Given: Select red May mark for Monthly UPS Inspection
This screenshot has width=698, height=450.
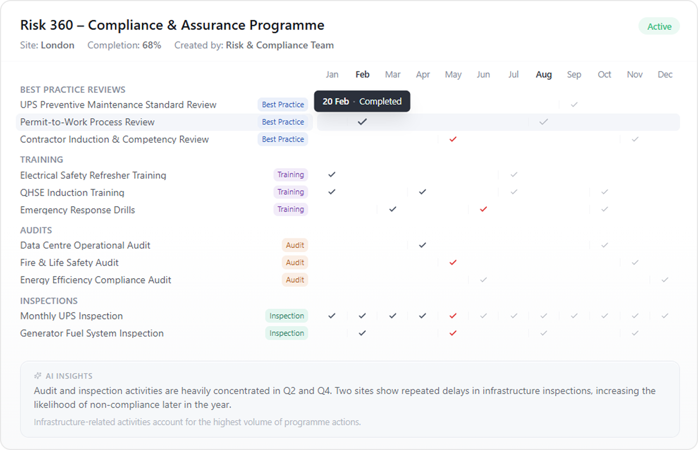Looking at the screenshot, I should (453, 316).
